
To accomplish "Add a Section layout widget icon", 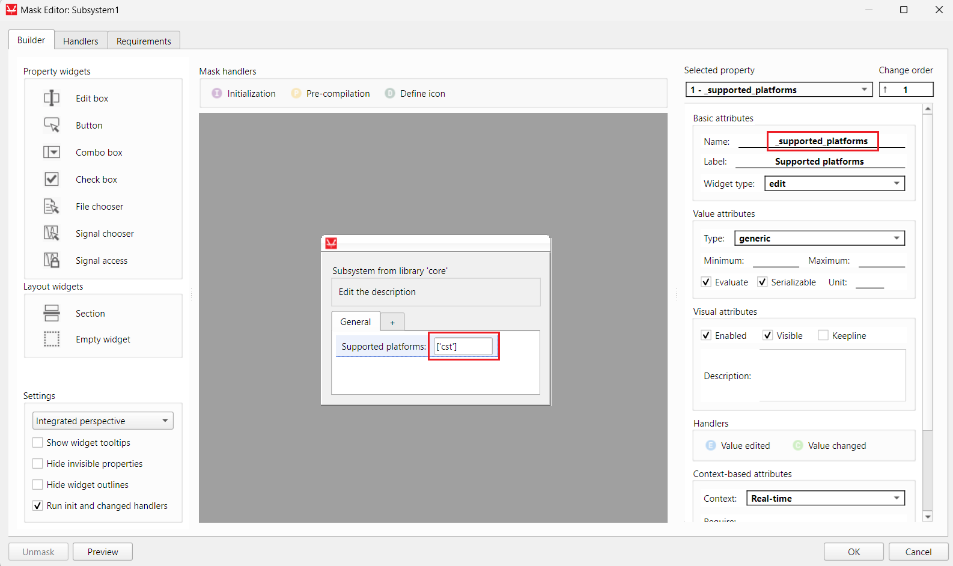I will point(52,313).
